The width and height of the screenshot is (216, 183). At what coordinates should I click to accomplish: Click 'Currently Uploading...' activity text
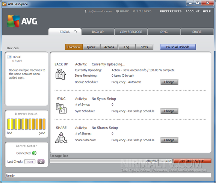pos(109,64)
